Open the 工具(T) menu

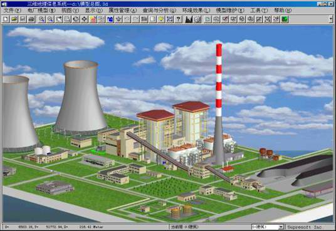pos(259,10)
